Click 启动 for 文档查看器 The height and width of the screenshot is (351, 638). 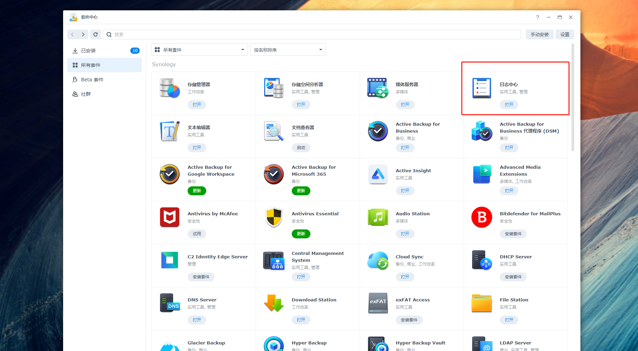[x=301, y=148]
